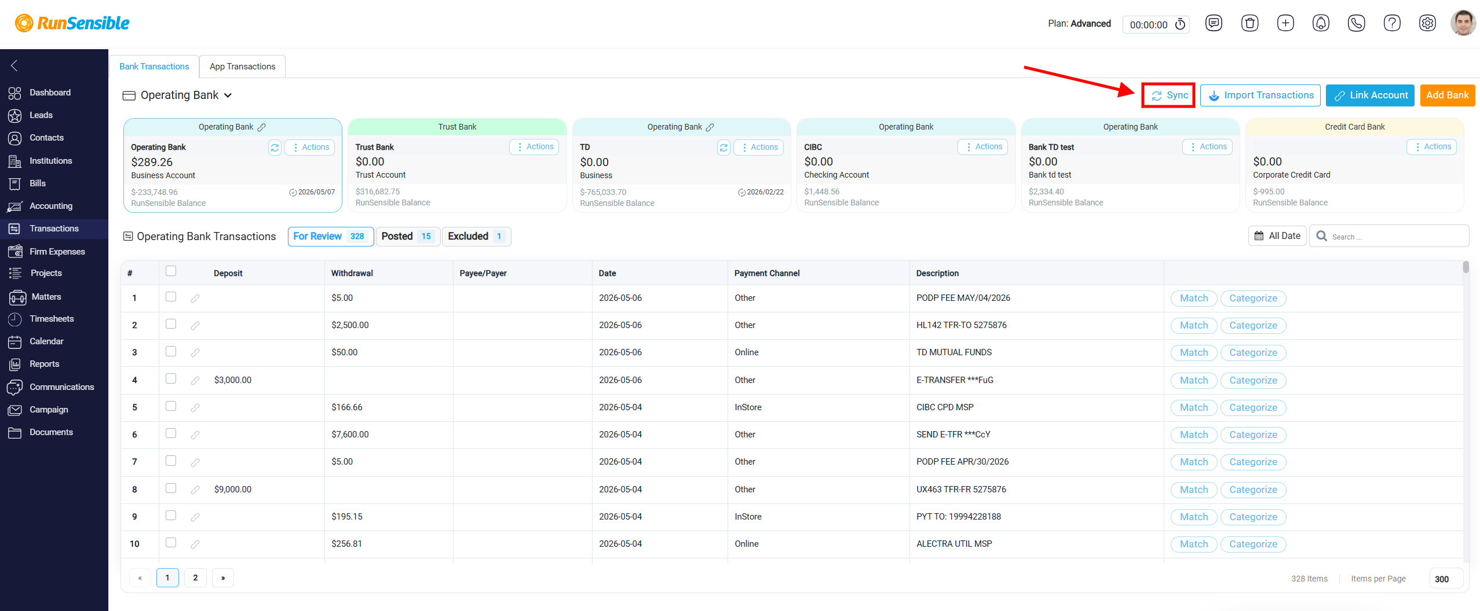
Task: Check the row 3 TD MUTUAL FUNDS checkbox
Action: [171, 351]
